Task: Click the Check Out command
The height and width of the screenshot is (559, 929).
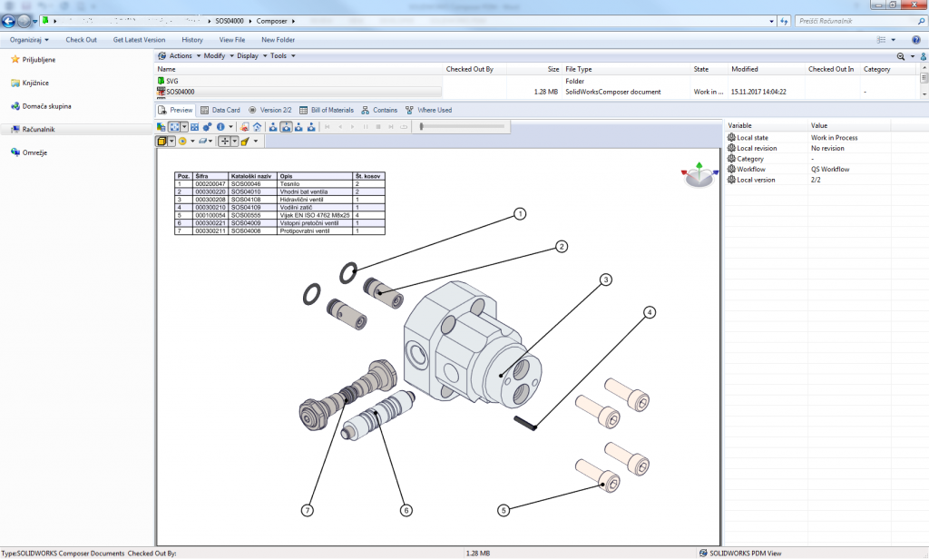Action: [82, 40]
